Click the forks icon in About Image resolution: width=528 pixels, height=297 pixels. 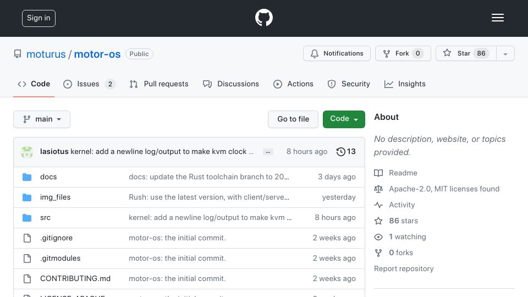[378, 253]
